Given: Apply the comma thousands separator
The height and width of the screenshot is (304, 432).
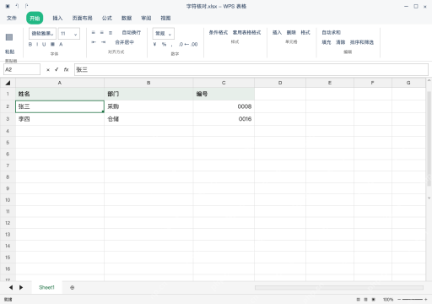Looking at the screenshot, I should pos(171,45).
